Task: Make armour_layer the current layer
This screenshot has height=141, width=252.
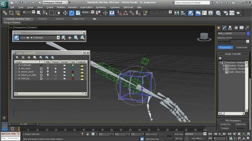Action: click(x=41, y=72)
